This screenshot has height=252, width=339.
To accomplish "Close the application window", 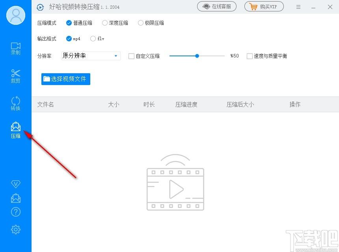I will (330, 7).
